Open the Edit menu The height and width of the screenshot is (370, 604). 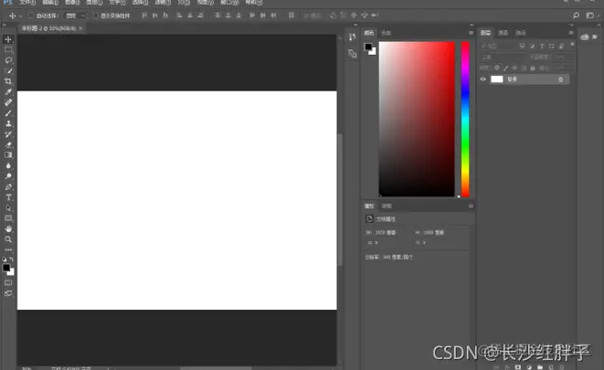tap(50, 3)
